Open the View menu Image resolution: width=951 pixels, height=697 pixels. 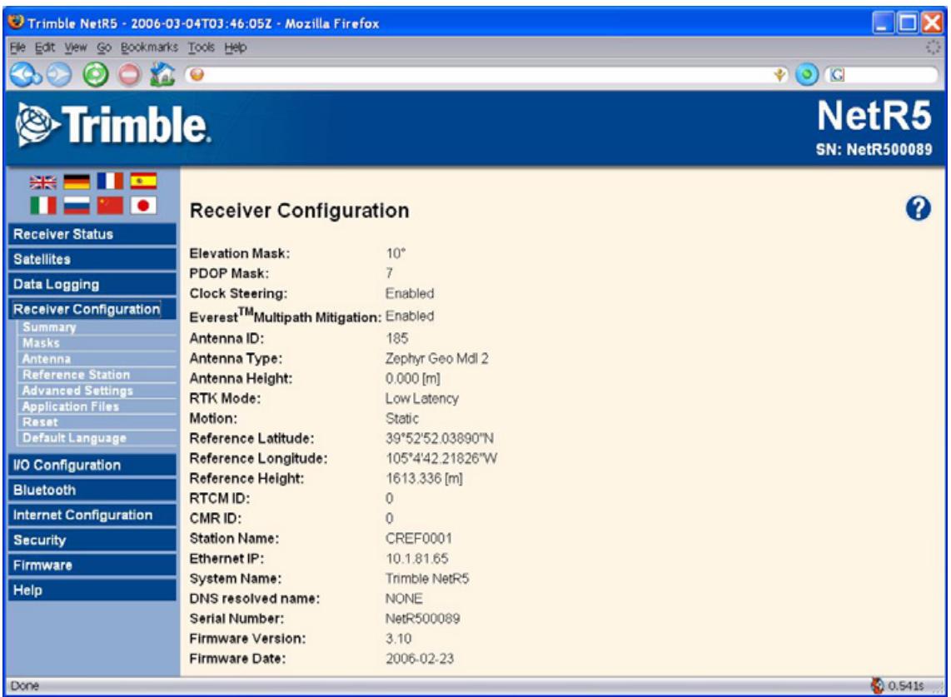[x=75, y=47]
